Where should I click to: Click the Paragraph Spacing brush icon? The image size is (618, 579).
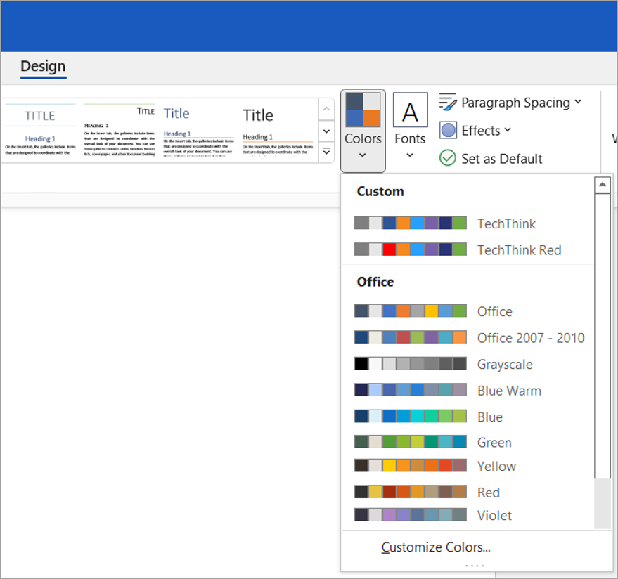(x=447, y=102)
